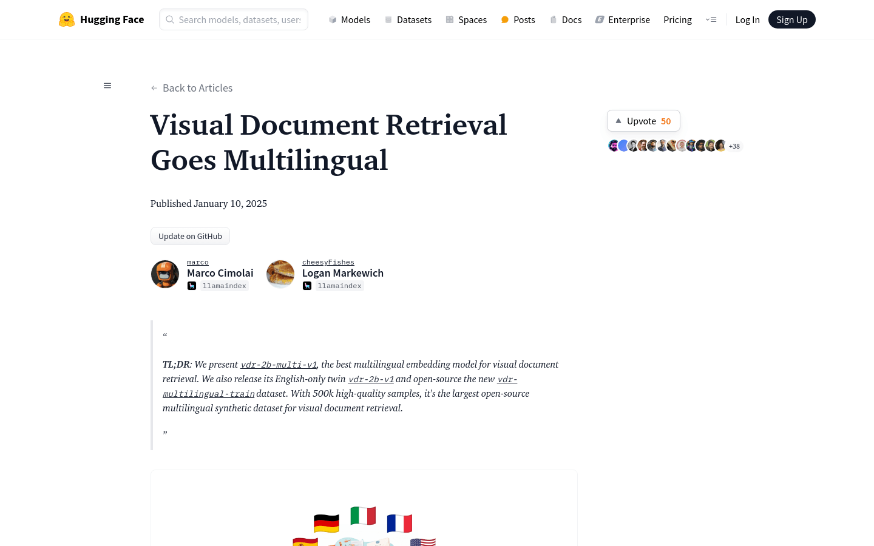Click the search models and datasets field
Screen dimensions: 874x546
click(234, 19)
